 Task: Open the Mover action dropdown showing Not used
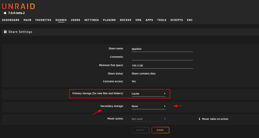pyautogui.click(x=148, y=119)
